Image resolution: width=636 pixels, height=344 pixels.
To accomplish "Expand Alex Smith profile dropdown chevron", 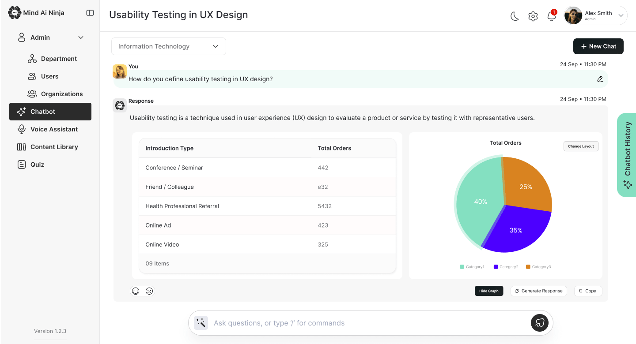I will pos(621,16).
